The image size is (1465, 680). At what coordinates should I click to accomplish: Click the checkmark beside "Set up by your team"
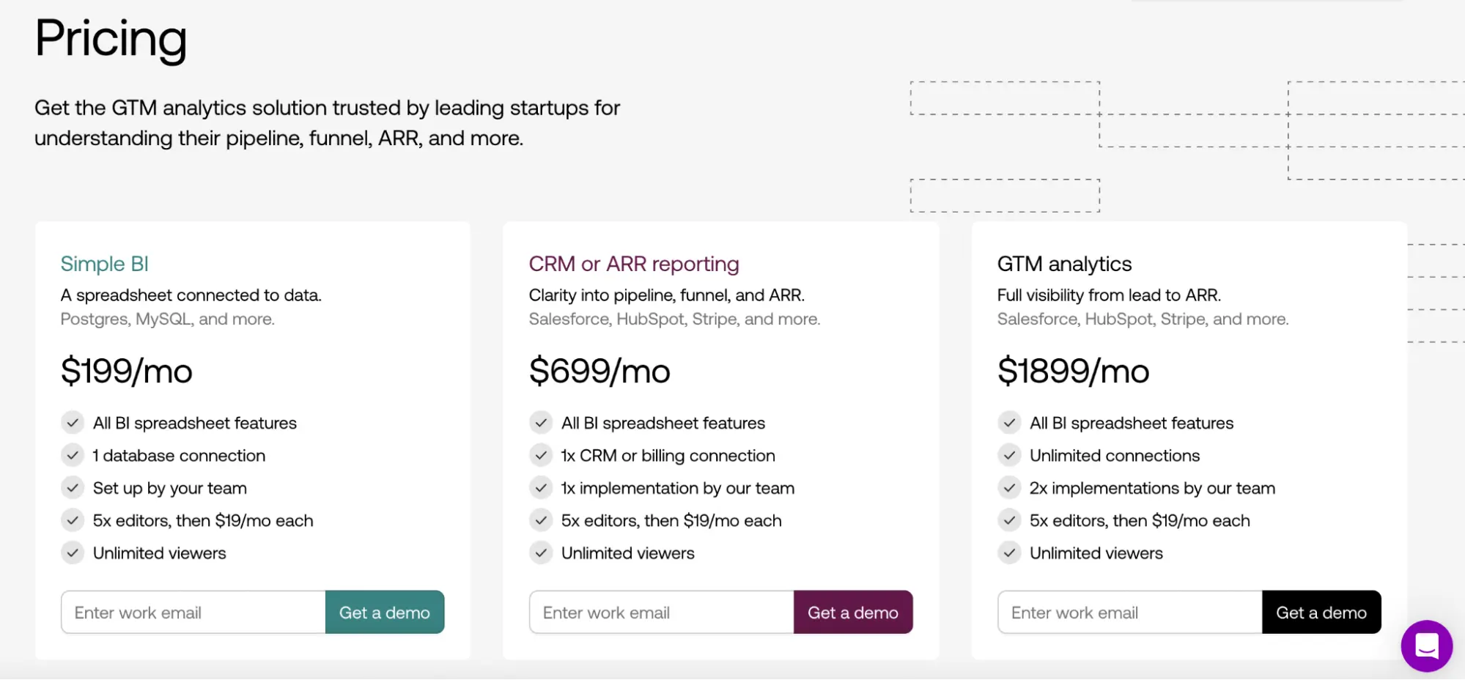(73, 487)
